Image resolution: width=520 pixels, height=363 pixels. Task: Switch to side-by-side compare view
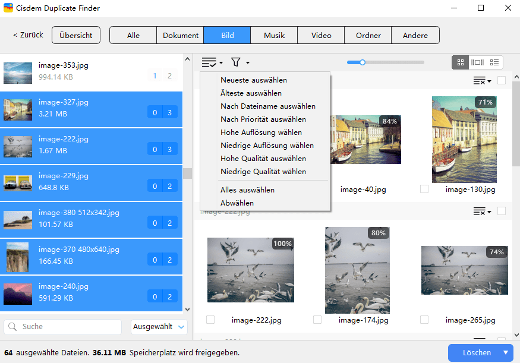477,62
